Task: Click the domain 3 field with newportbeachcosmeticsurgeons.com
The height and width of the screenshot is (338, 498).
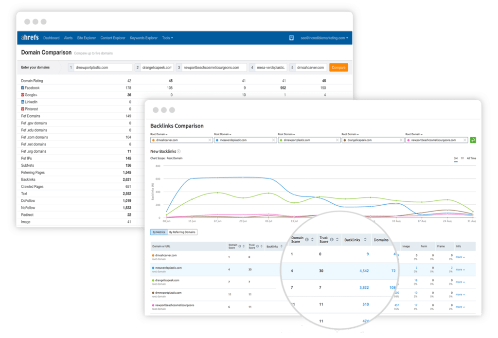Action: pos(212,67)
